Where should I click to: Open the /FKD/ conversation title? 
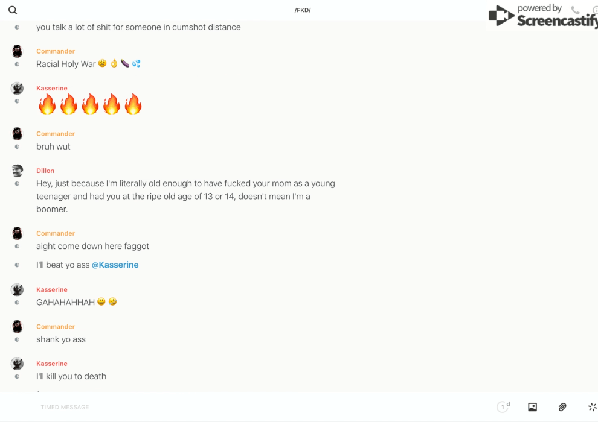point(303,10)
